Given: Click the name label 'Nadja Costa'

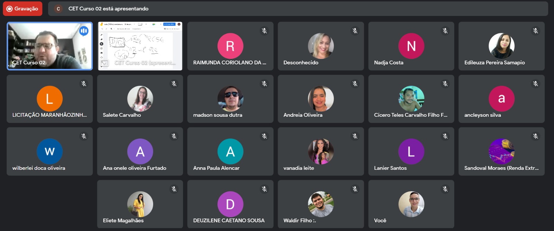Looking at the screenshot, I should [388, 63].
